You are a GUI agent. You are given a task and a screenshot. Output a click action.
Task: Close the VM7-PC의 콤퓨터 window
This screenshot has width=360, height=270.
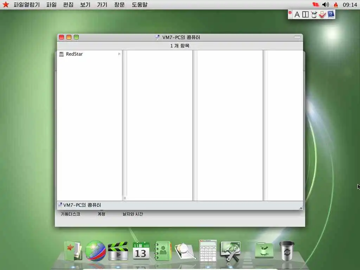pyautogui.click(x=62, y=37)
